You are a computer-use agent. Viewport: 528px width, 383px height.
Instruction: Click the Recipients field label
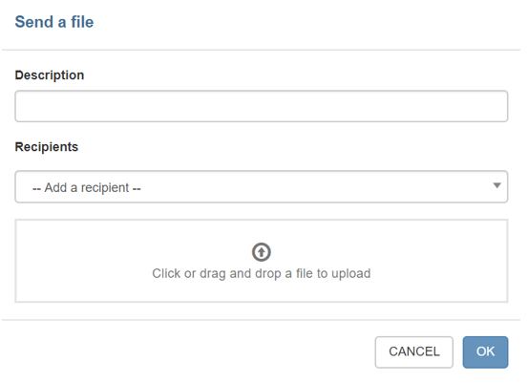47,147
